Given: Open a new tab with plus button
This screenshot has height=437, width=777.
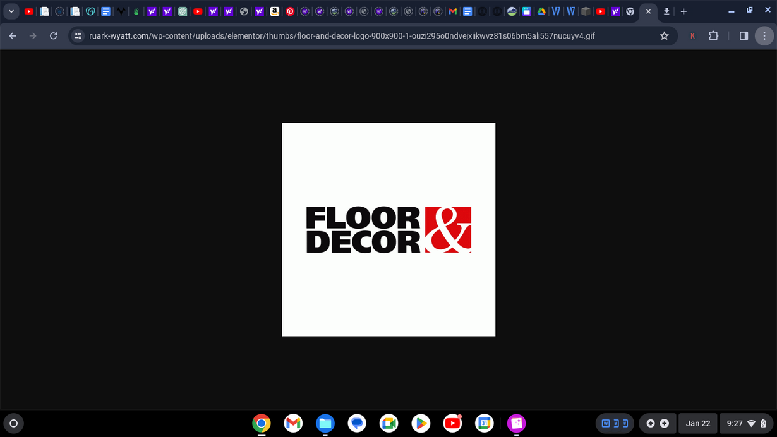Looking at the screenshot, I should coord(684,11).
